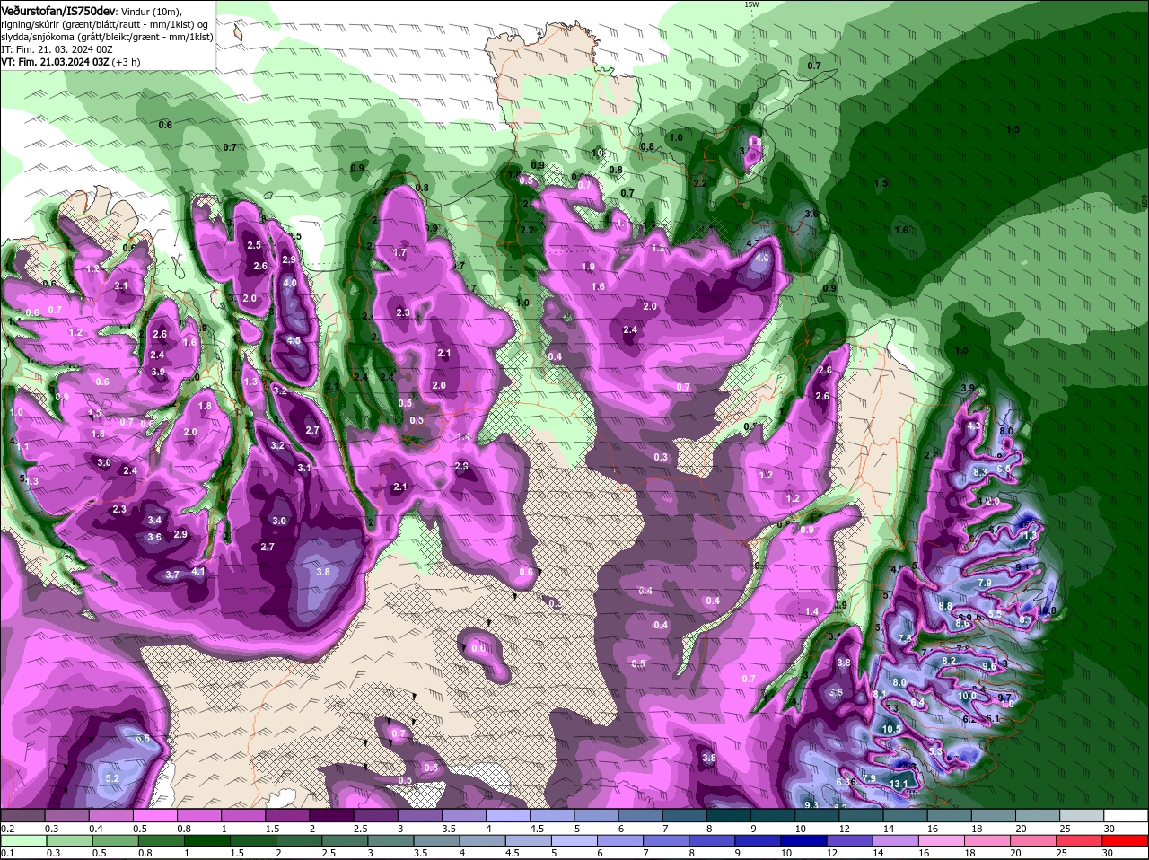Click the 8.8 precipitation value
The width and height of the screenshot is (1149, 860).
[x=945, y=606]
